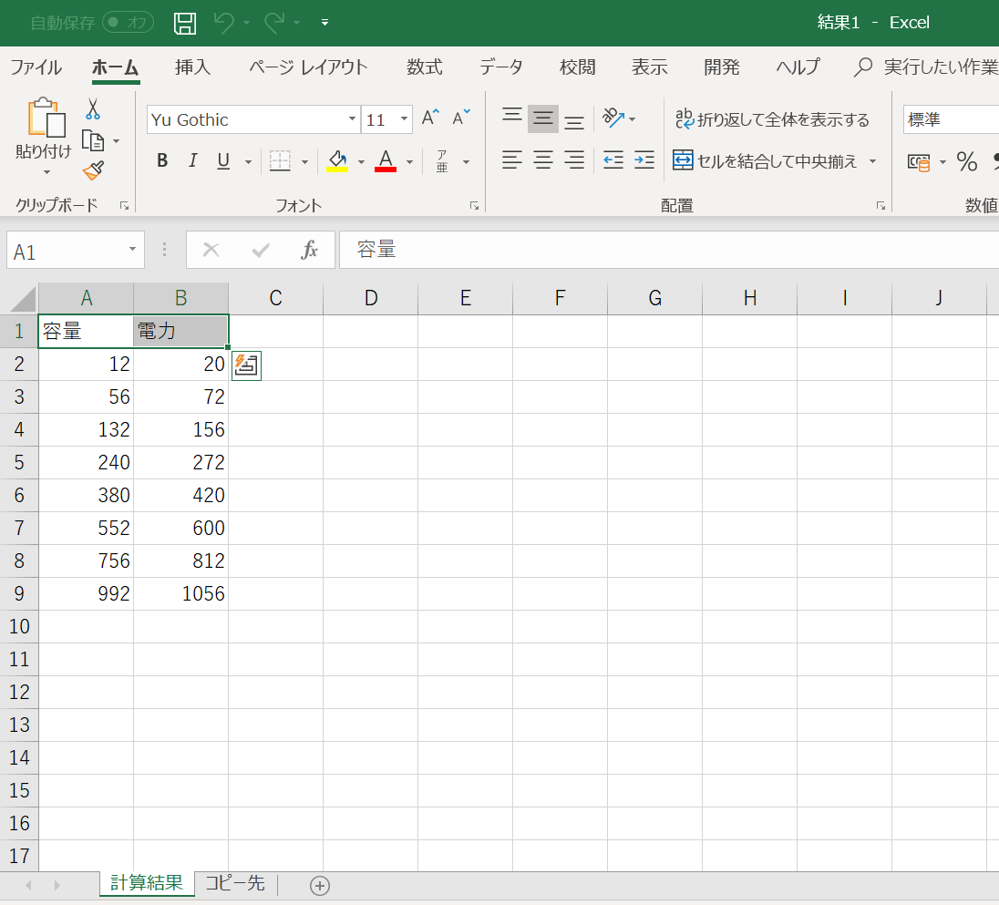Switch to the 開発 tab

pos(721,67)
